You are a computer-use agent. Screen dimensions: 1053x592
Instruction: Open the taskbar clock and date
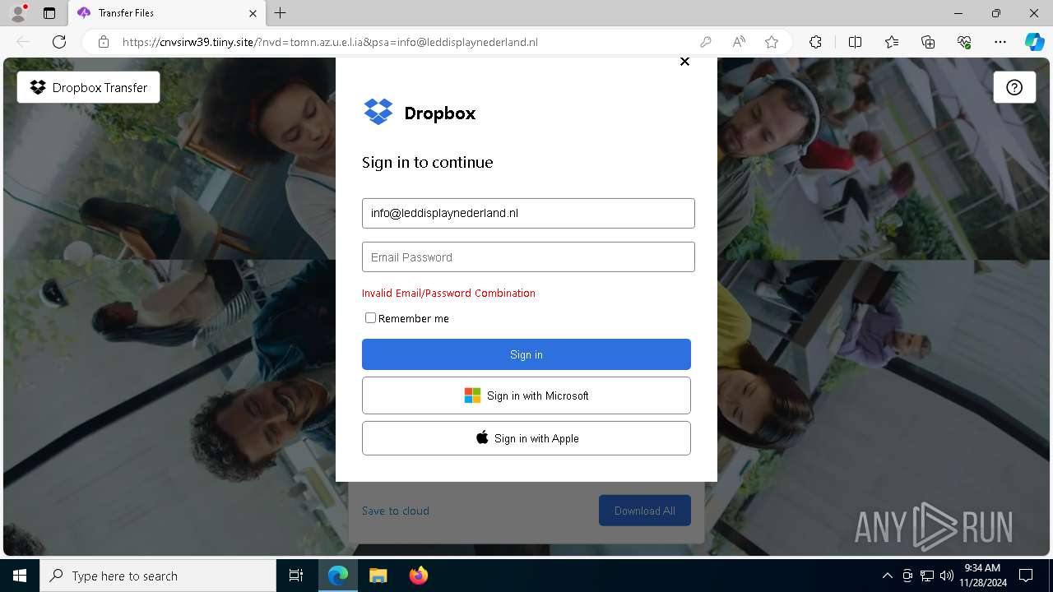pyautogui.click(x=982, y=576)
